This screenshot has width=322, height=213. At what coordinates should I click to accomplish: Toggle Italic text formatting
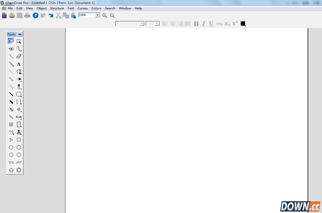(x=203, y=24)
